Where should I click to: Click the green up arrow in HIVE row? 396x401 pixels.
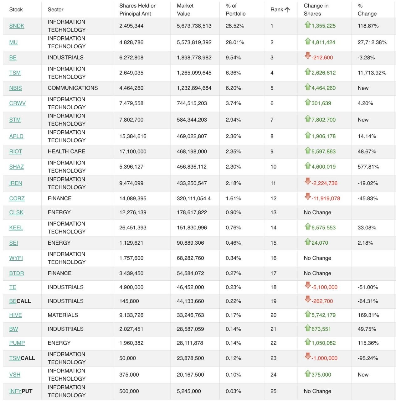[x=308, y=314]
